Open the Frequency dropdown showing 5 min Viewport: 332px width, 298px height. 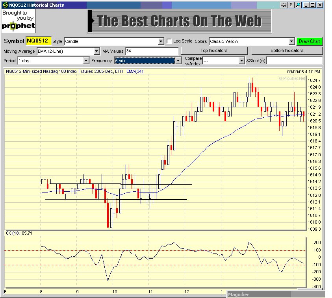pos(148,61)
